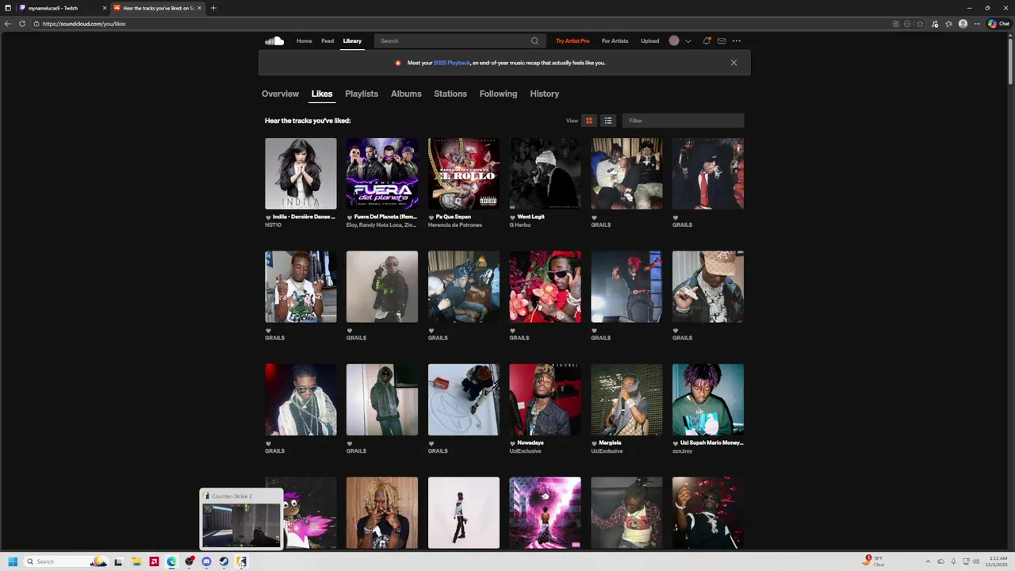
Task: Click the search magnifier icon
Action: pyautogui.click(x=534, y=40)
